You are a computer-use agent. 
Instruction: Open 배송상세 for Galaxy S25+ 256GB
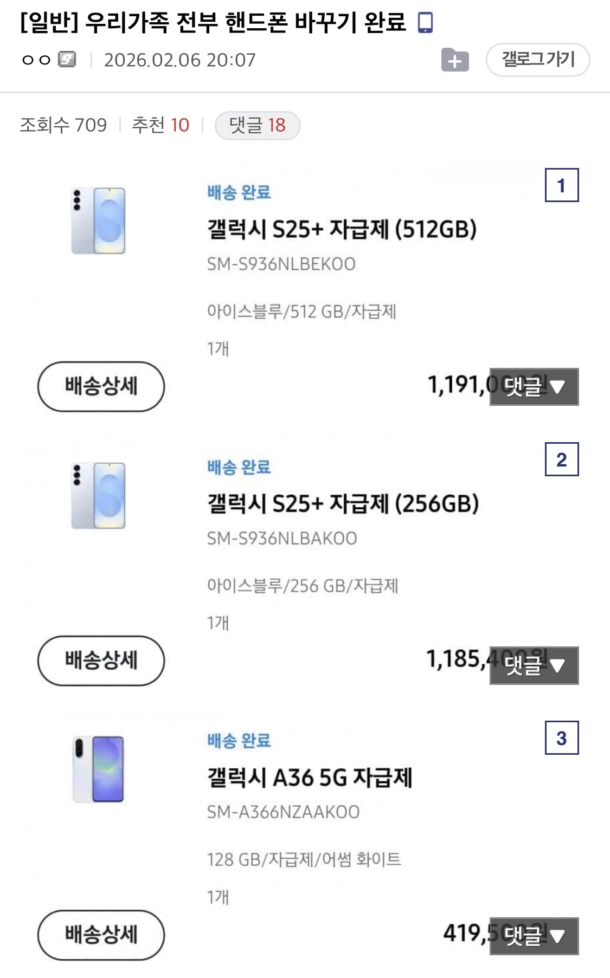tap(101, 660)
